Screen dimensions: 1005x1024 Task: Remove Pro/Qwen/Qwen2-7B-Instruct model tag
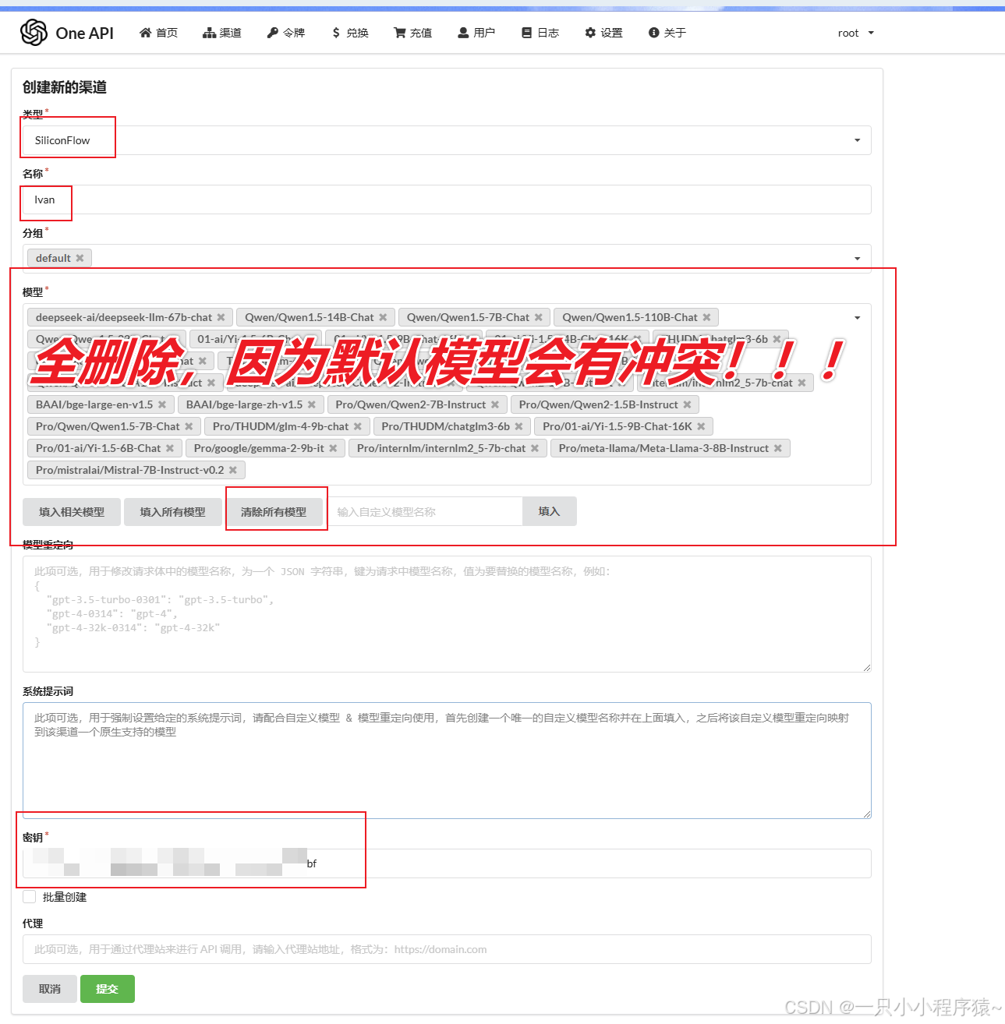[495, 404]
